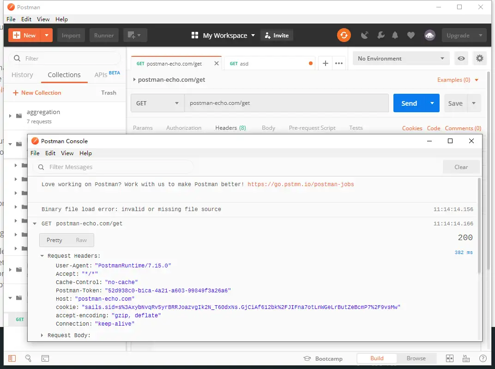
Task: Open the wrench settings icon in header
Action: click(380, 35)
